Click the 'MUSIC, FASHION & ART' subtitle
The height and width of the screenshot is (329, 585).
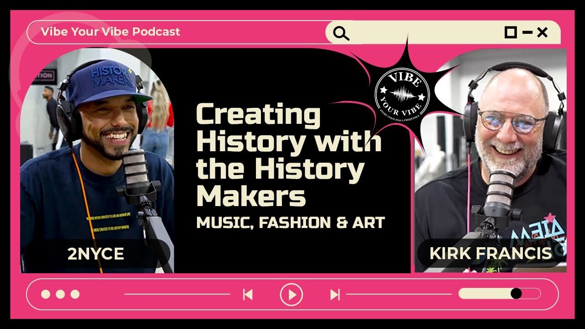tap(291, 223)
